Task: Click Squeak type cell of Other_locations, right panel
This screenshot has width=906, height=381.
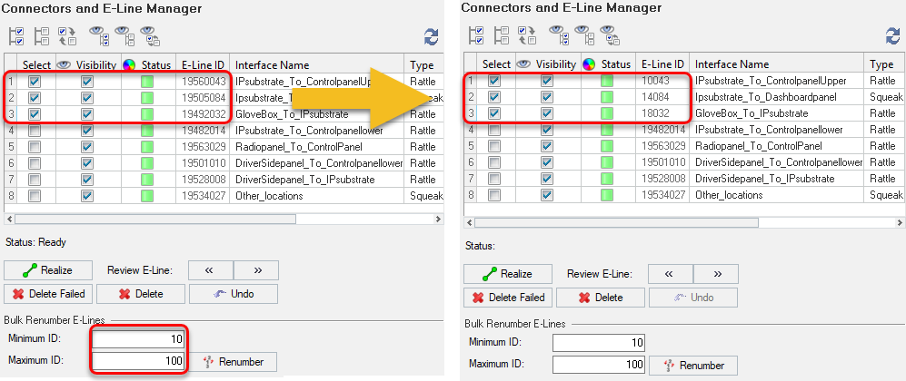Action: click(x=884, y=195)
